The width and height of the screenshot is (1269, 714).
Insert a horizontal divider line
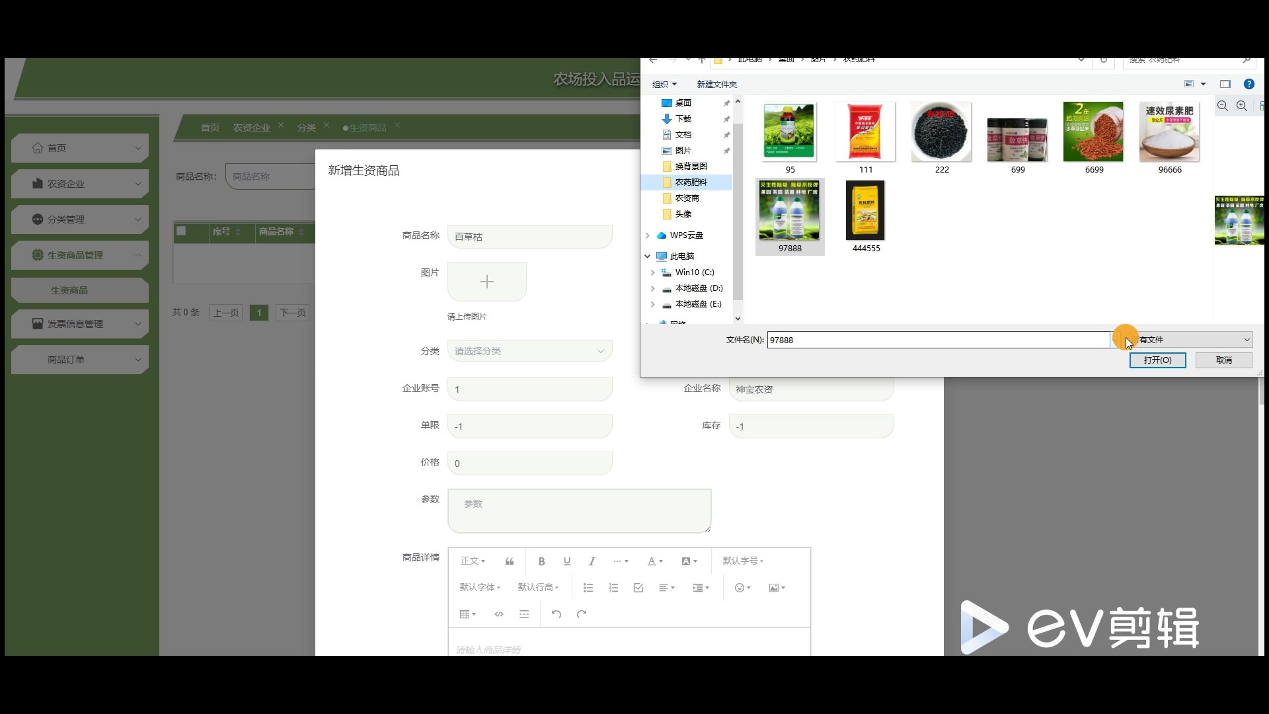pyautogui.click(x=524, y=614)
